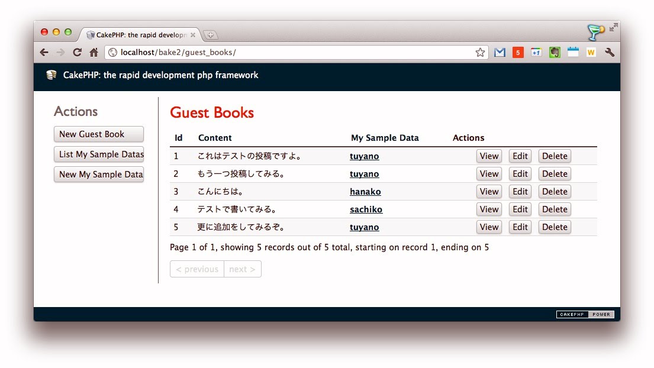The image size is (654, 368).
Task: Edit guest book record 1
Action: [x=520, y=156]
